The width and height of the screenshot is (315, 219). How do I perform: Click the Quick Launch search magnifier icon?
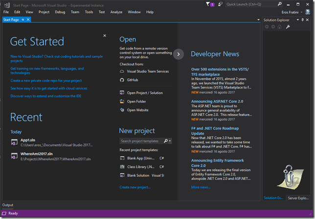click(279, 4)
